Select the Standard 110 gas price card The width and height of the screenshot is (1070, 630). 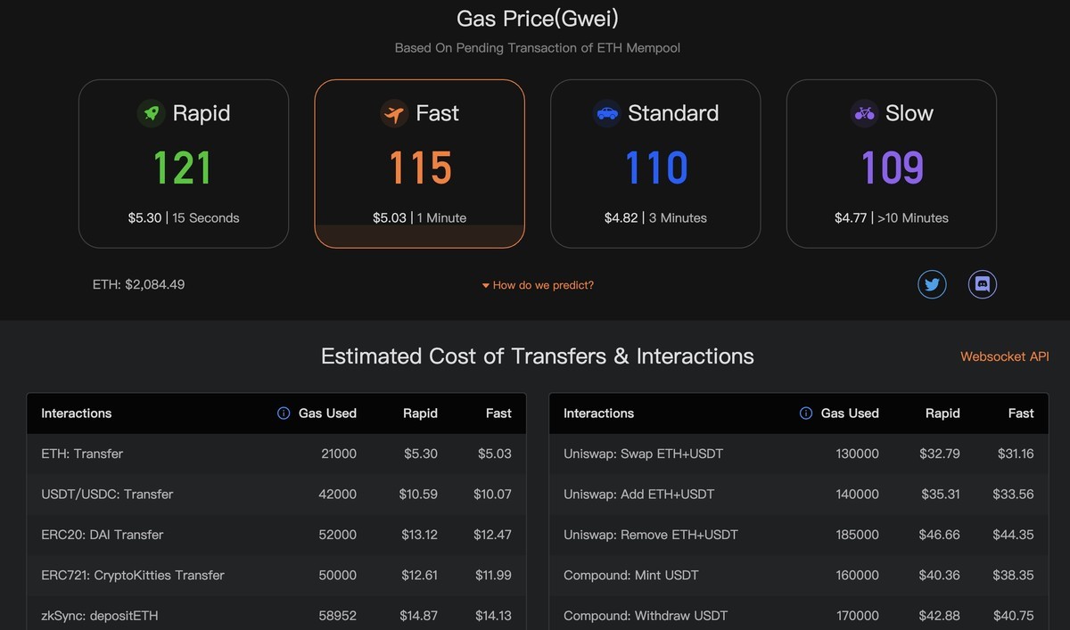(x=655, y=164)
